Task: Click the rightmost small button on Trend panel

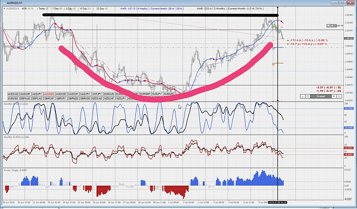Action: pyautogui.click(x=339, y=97)
